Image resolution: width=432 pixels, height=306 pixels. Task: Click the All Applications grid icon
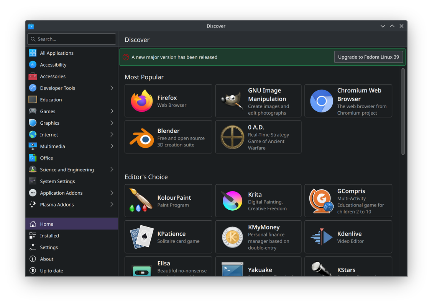tap(33, 53)
